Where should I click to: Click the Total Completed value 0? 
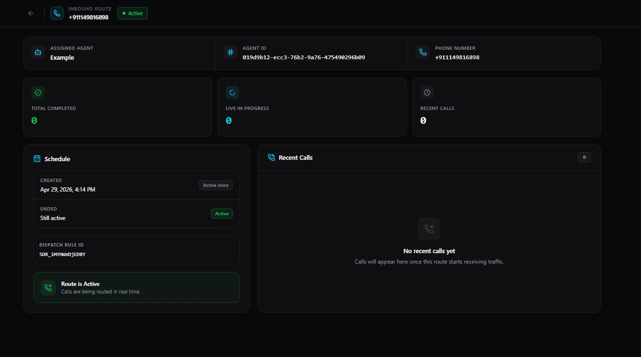tap(34, 121)
